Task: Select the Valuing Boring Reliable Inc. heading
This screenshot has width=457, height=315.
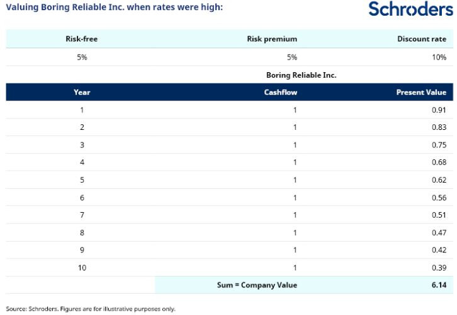Action: pyautogui.click(x=113, y=7)
